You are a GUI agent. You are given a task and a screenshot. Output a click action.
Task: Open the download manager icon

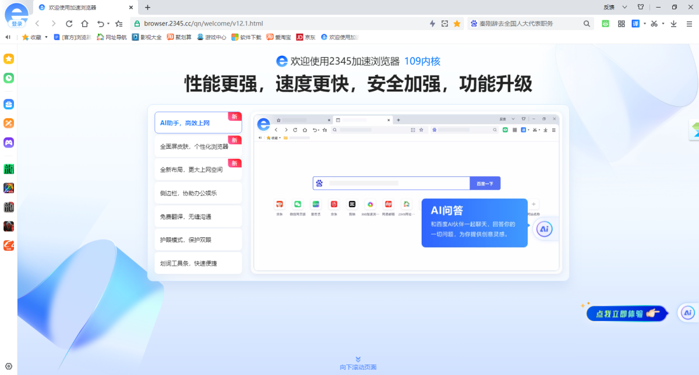[675, 24]
